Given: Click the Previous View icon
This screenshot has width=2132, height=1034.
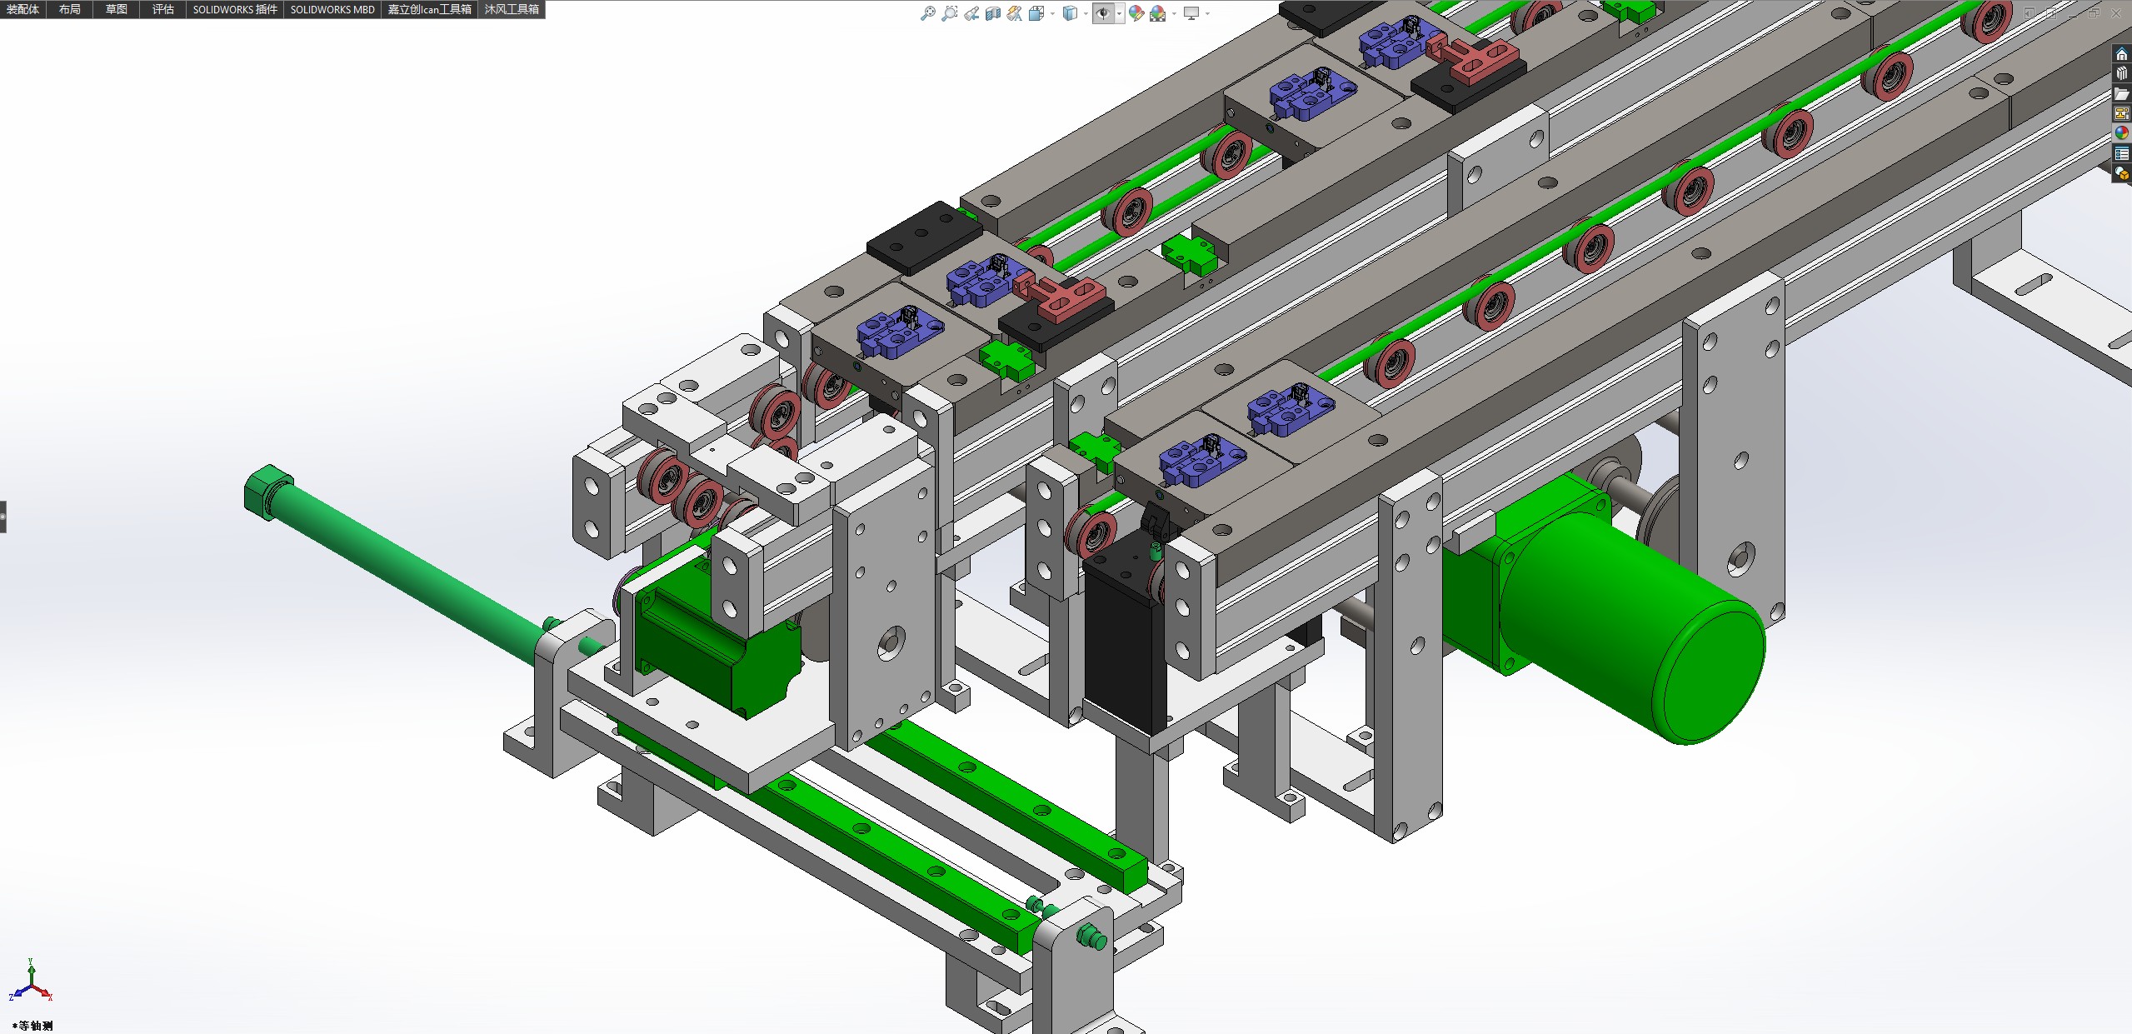Looking at the screenshot, I should click(971, 13).
